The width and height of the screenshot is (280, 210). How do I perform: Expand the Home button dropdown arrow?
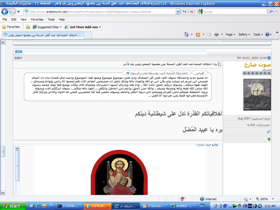[192, 34]
